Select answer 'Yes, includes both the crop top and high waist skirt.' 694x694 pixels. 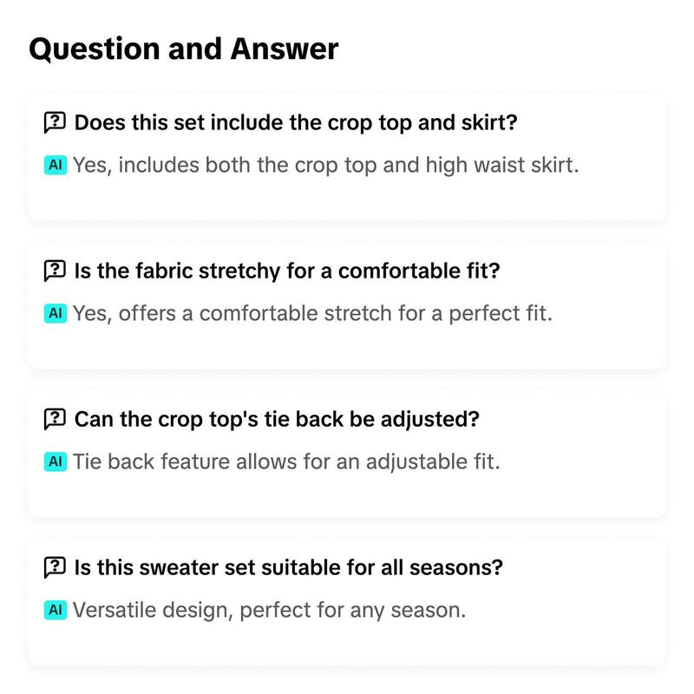pos(326,165)
